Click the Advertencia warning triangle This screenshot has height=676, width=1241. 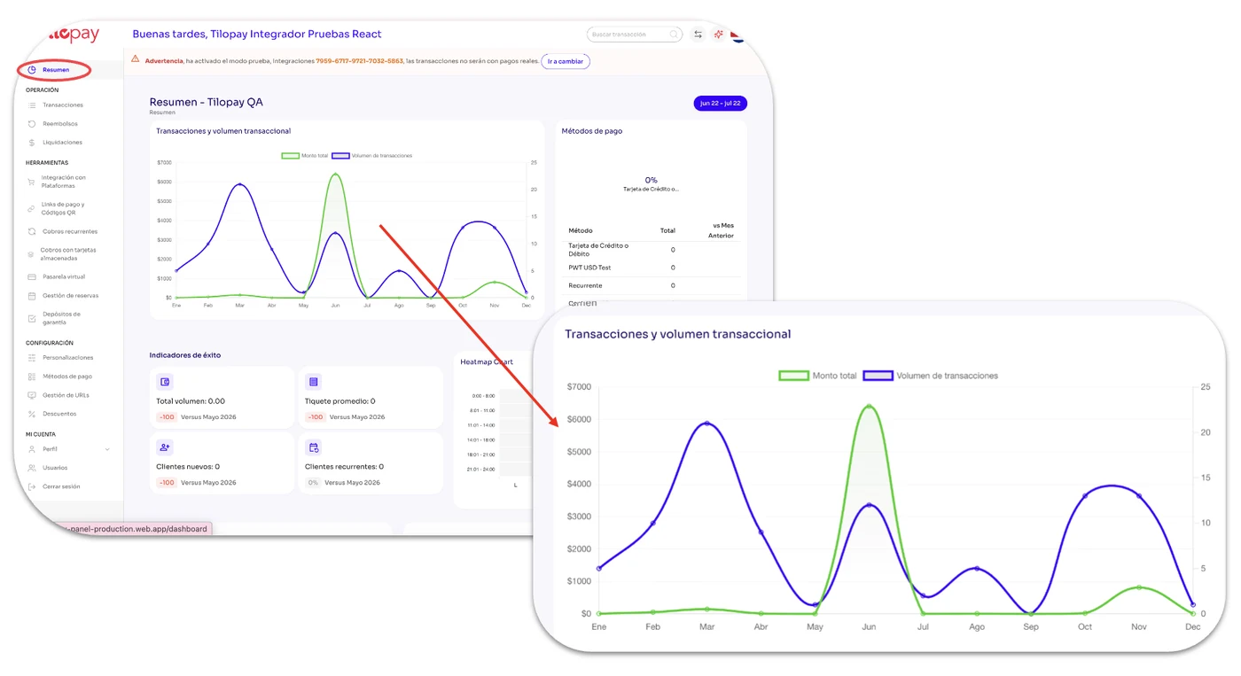136,59
